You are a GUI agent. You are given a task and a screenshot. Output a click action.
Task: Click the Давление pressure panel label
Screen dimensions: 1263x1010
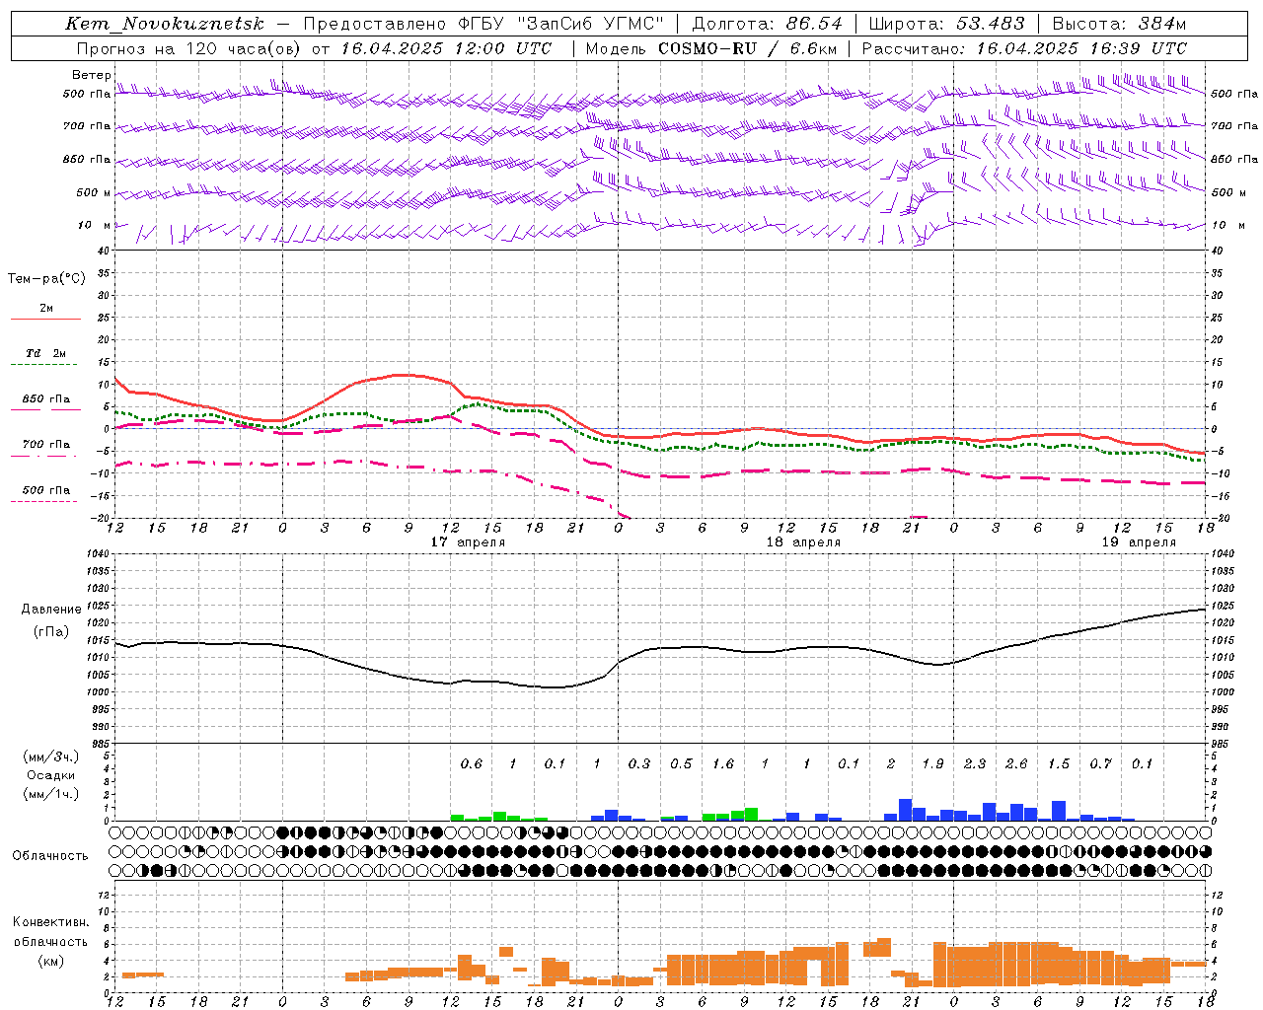point(50,610)
